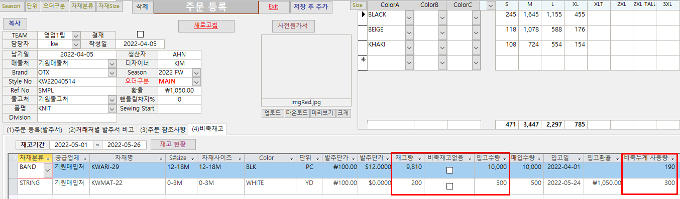The width and height of the screenshot is (680, 199).
Task: Click the 자재분류 top button
Action: [x=82, y=6]
